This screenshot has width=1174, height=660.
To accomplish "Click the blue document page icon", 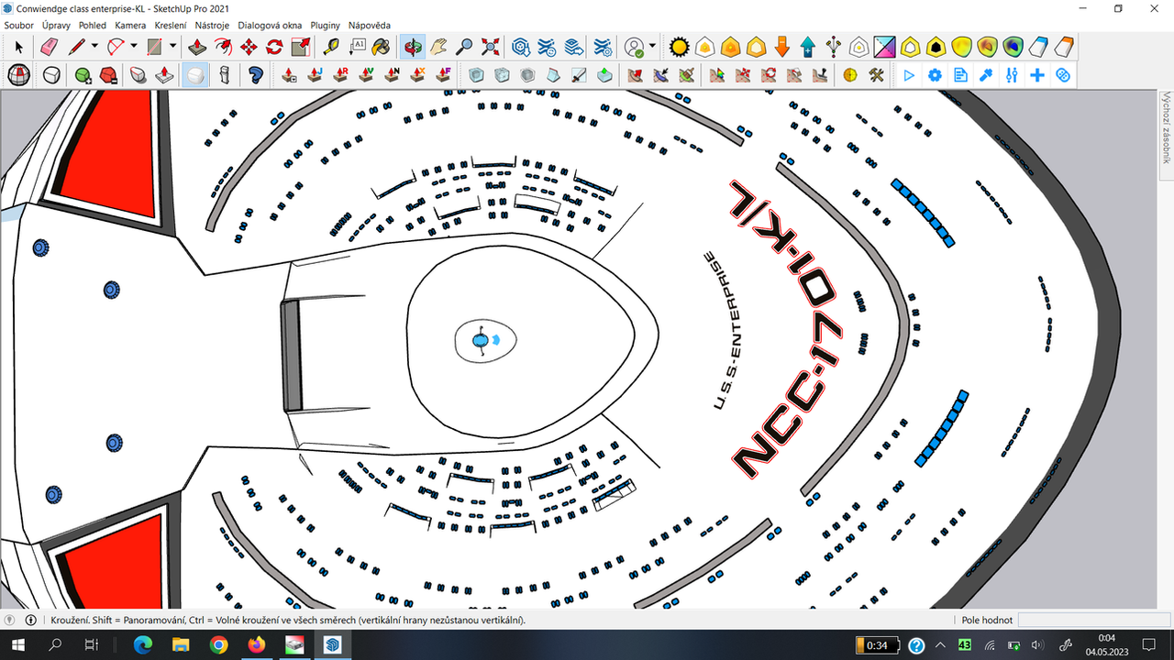I will [960, 75].
